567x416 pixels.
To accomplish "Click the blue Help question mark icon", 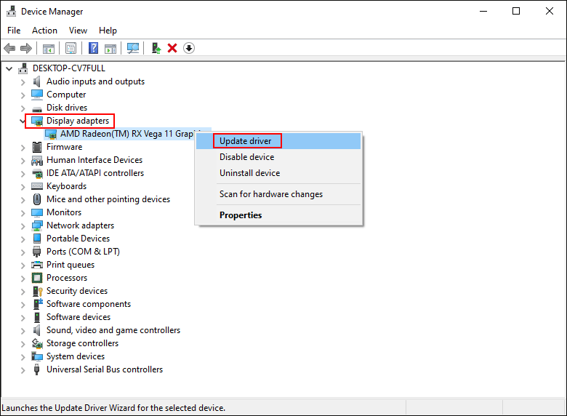I will coord(93,48).
